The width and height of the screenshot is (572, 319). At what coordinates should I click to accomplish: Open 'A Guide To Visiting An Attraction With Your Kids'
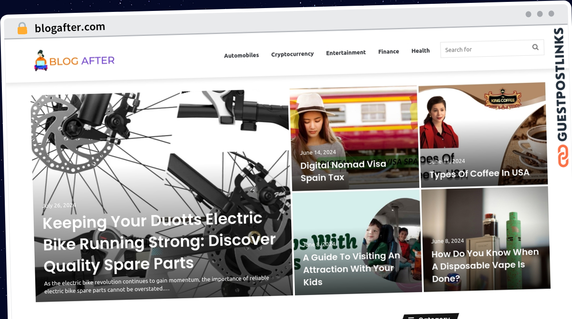tap(351, 269)
